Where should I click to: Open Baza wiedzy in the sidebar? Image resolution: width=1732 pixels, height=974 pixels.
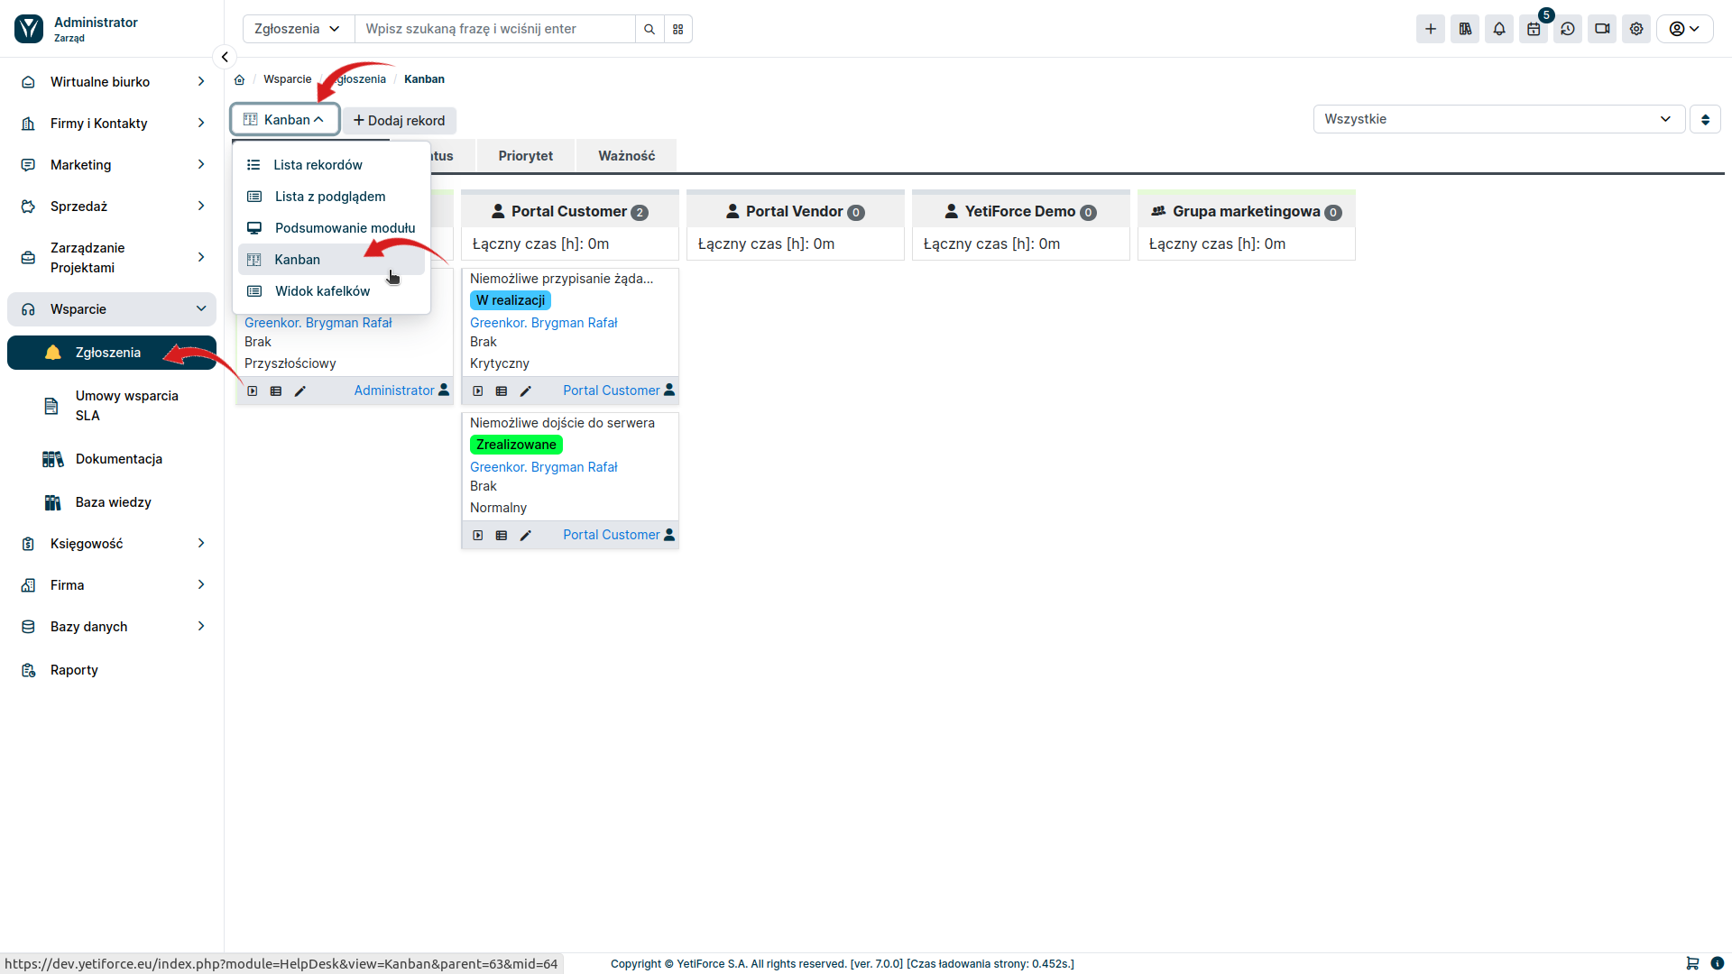point(112,502)
